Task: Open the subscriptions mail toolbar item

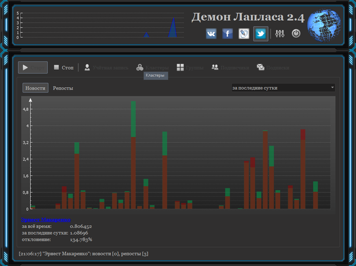Action: 260,68
